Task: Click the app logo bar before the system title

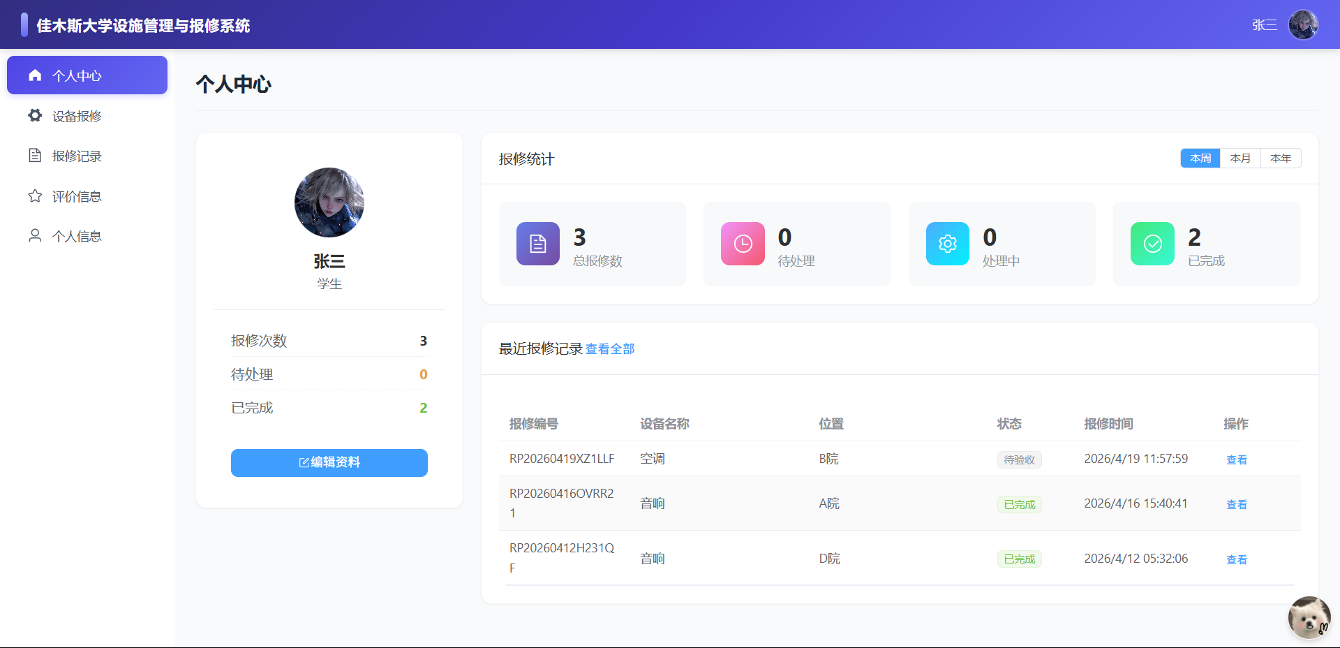Action: 24,25
